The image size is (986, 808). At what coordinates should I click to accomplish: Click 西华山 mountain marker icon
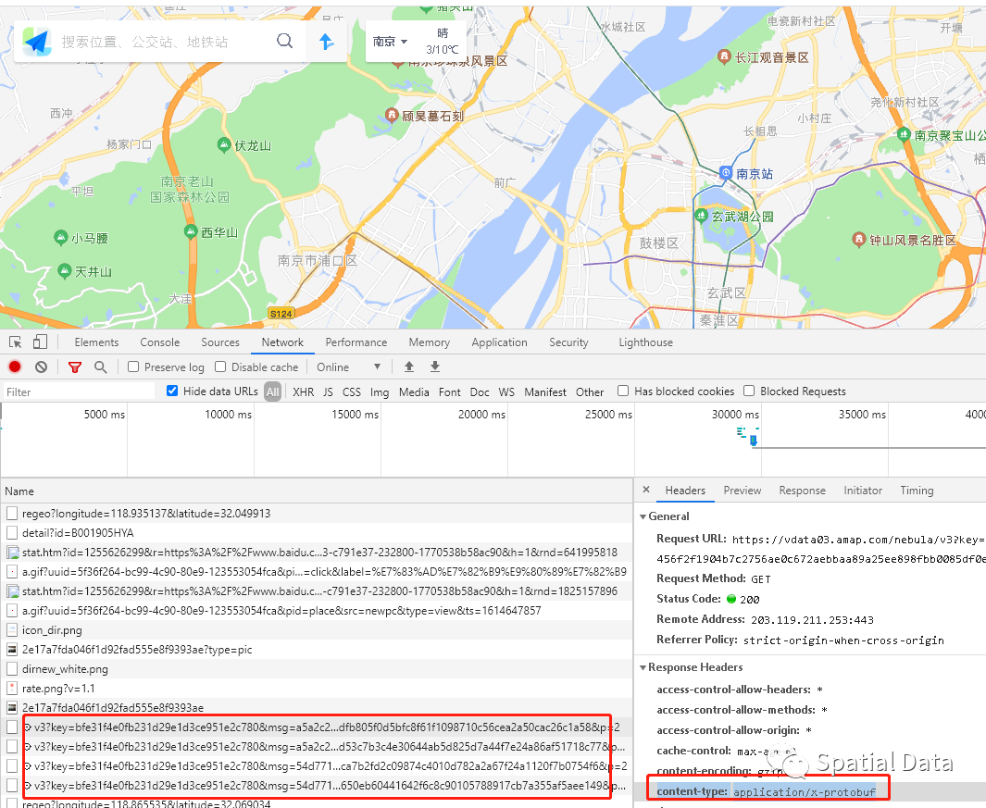[x=191, y=232]
